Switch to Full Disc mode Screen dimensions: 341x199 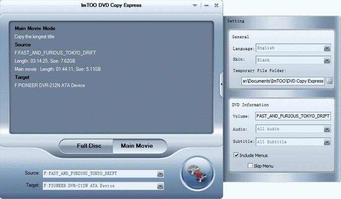coord(86,146)
